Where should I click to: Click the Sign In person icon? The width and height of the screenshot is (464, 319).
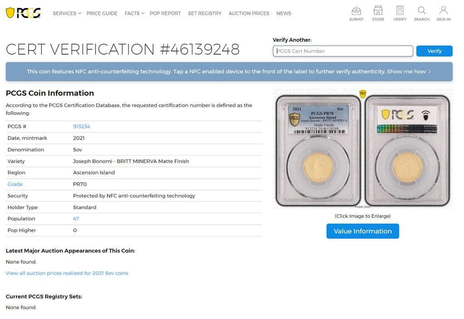pyautogui.click(x=443, y=12)
